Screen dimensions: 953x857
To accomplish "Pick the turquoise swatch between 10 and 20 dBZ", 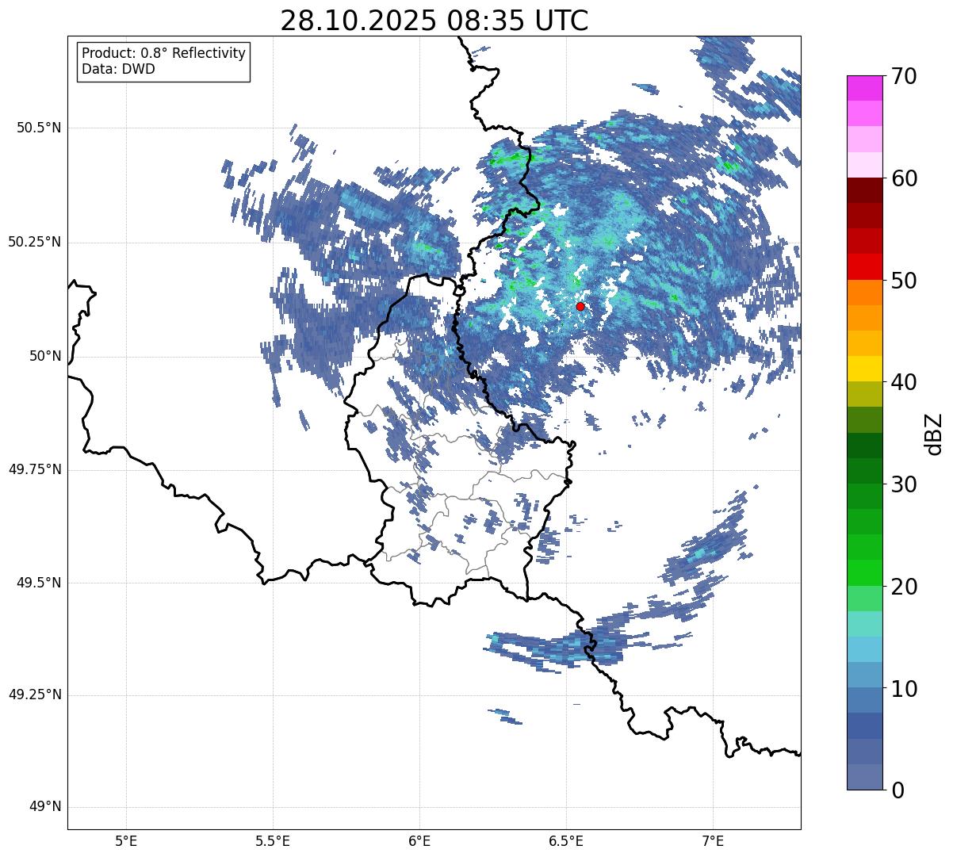I will pyautogui.click(x=865, y=623).
